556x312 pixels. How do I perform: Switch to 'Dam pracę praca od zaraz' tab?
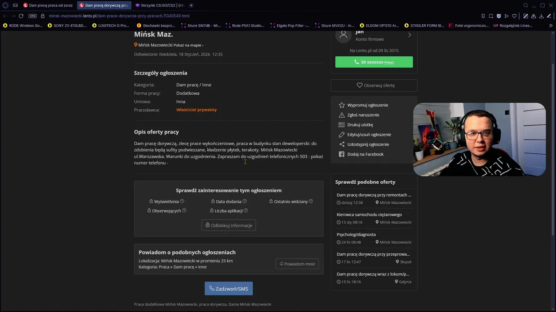point(48,5)
